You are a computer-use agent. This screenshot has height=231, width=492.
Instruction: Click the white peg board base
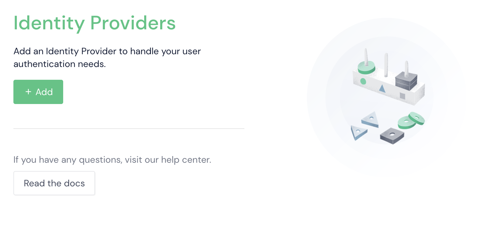[x=389, y=87]
